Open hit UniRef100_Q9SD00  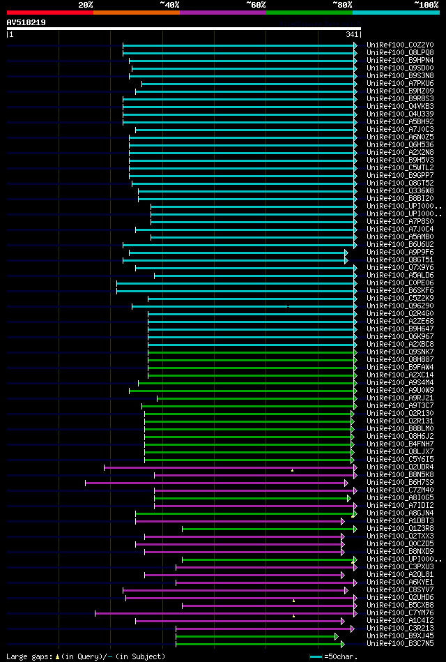click(x=400, y=68)
